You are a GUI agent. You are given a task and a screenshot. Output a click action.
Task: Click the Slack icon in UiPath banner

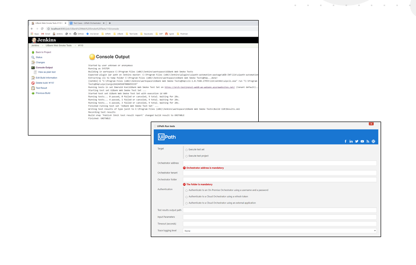(373, 141)
